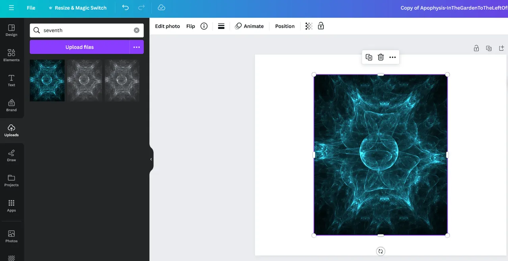The image size is (508, 261).
Task: Open the Text panel
Action: coord(12,81)
